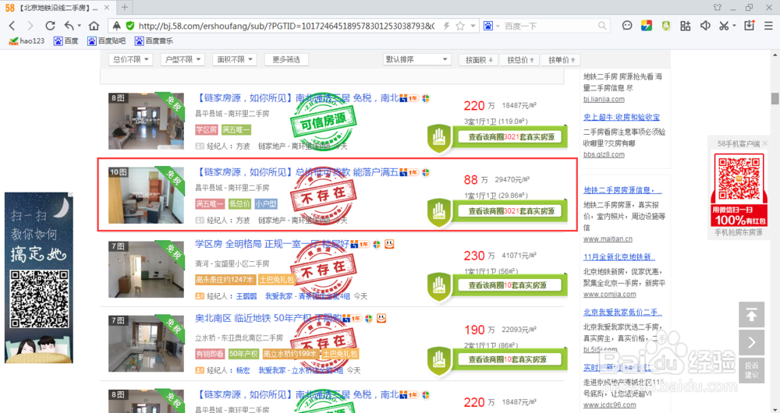
Task: Open the listing title 学区房 全明格局 正规一室一厅
Action: point(272,244)
